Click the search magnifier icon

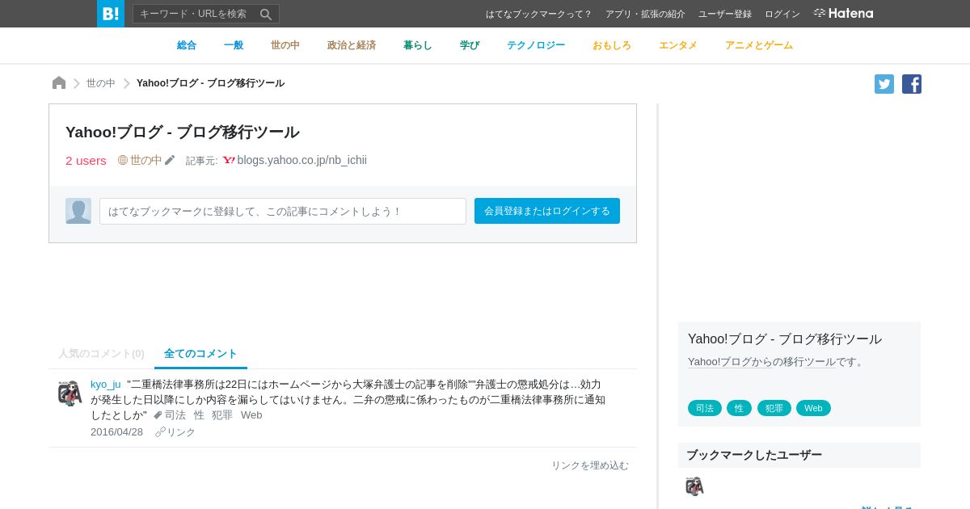coord(266,14)
